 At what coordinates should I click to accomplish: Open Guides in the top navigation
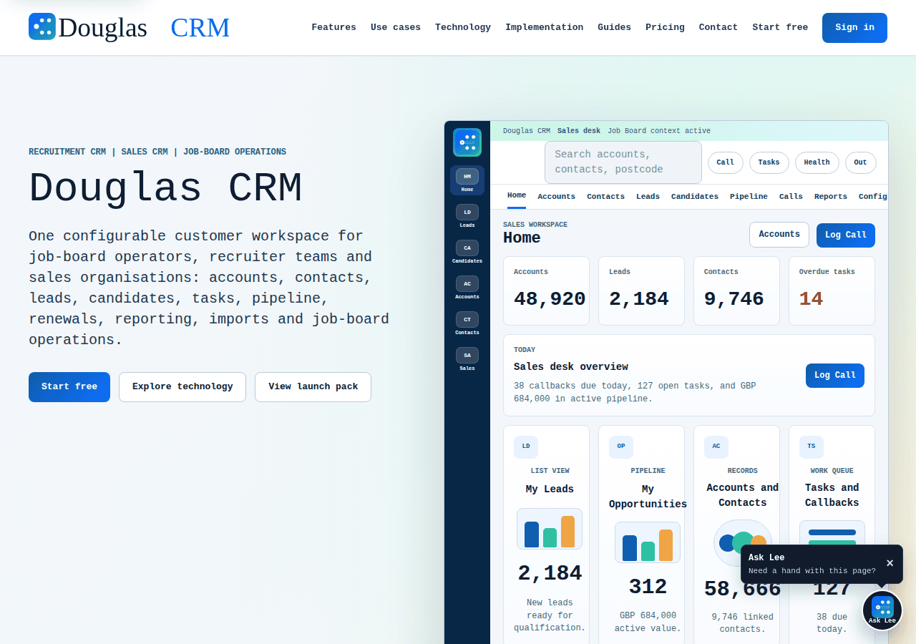click(614, 27)
